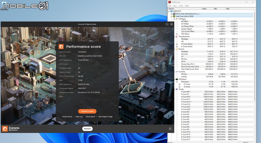Screen dimensions: 261x143
Task: Click the CPU Frequency value 5,145.38 MHz
Action: (x=83, y=60)
